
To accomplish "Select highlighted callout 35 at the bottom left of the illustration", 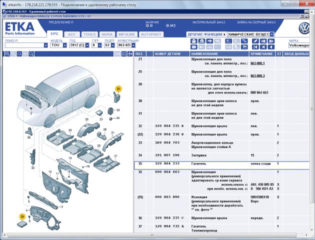I will (22, 216).
